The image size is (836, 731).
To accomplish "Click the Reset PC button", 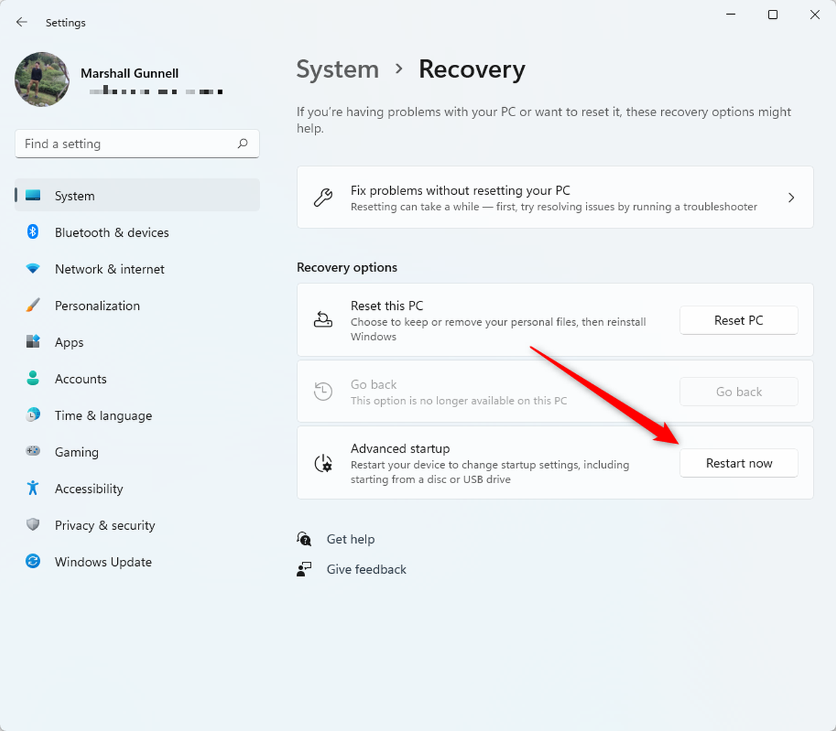I will pos(738,320).
